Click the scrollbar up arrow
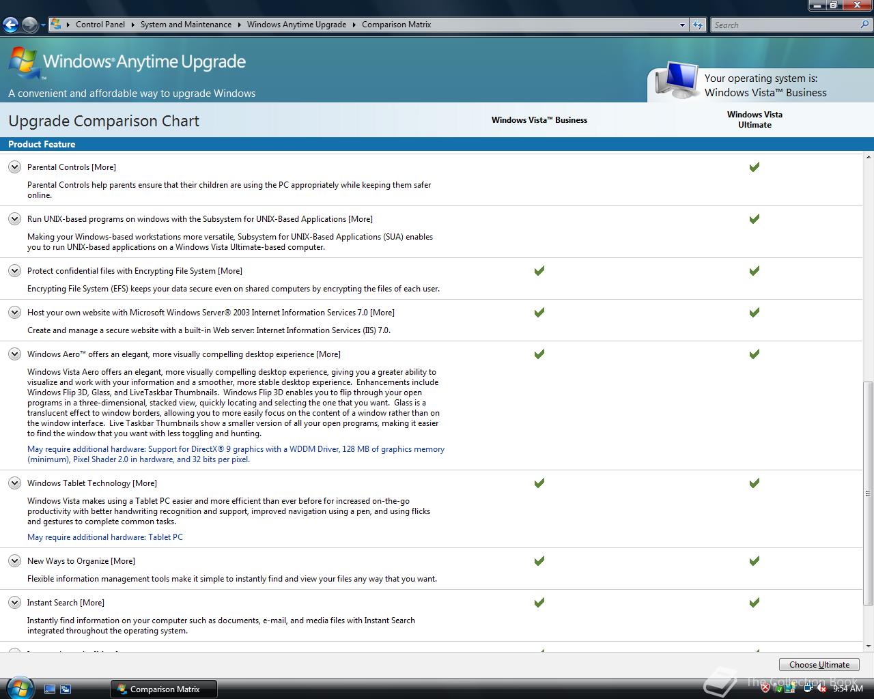874x699 pixels. pyautogui.click(x=868, y=158)
